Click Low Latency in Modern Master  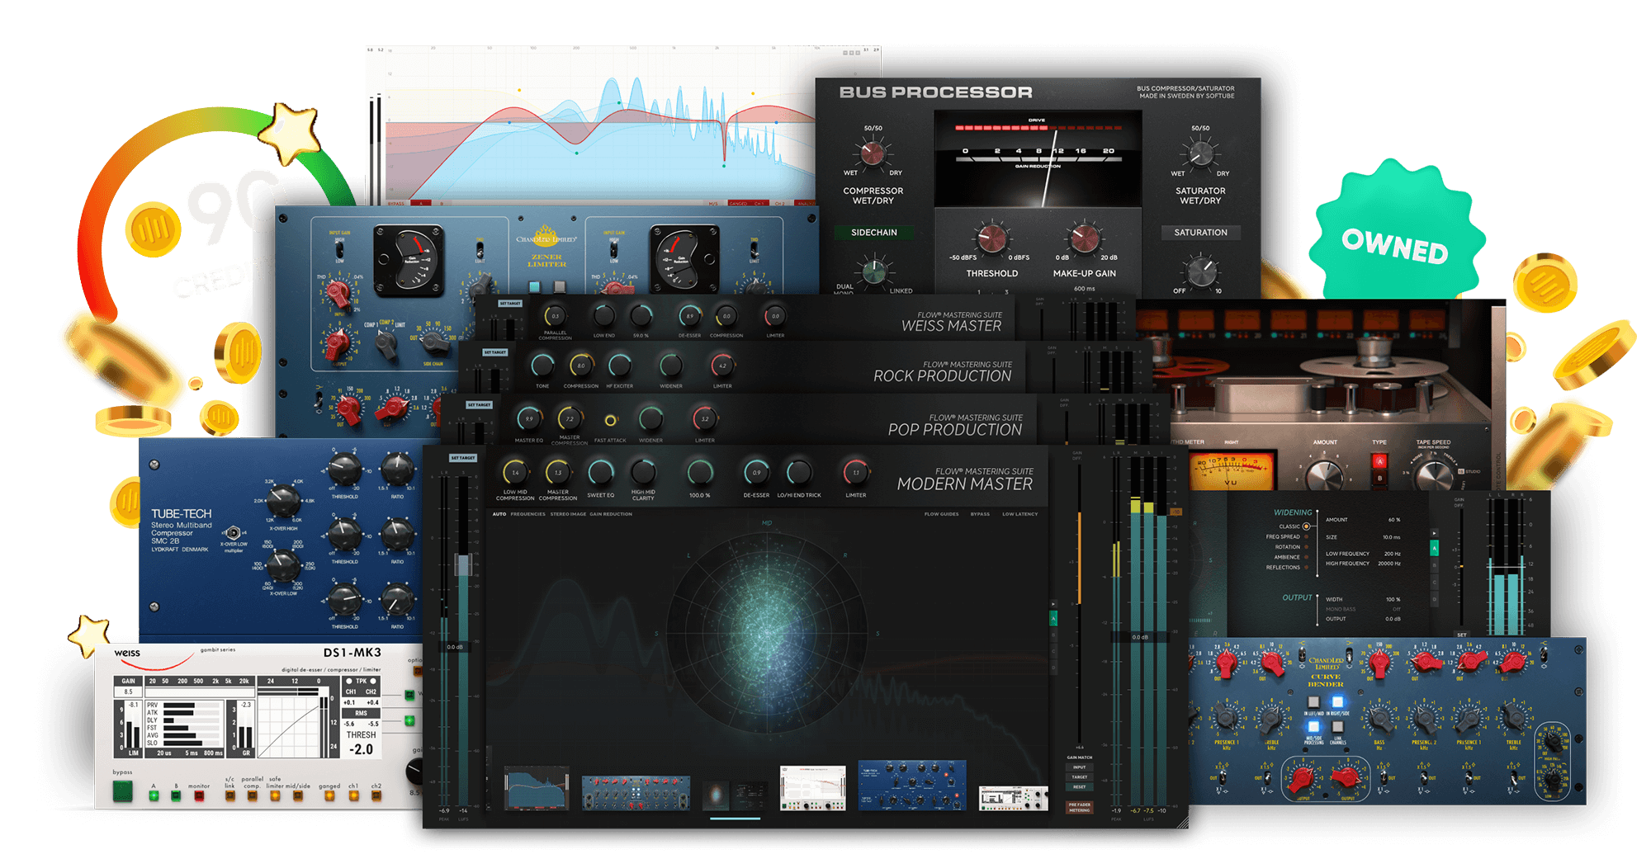click(x=1019, y=514)
